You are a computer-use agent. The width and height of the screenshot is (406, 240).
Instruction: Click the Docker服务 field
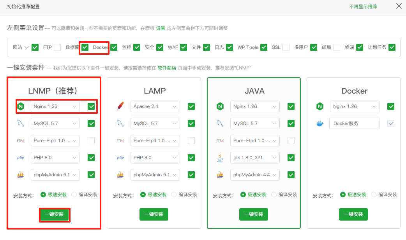[x=354, y=123]
